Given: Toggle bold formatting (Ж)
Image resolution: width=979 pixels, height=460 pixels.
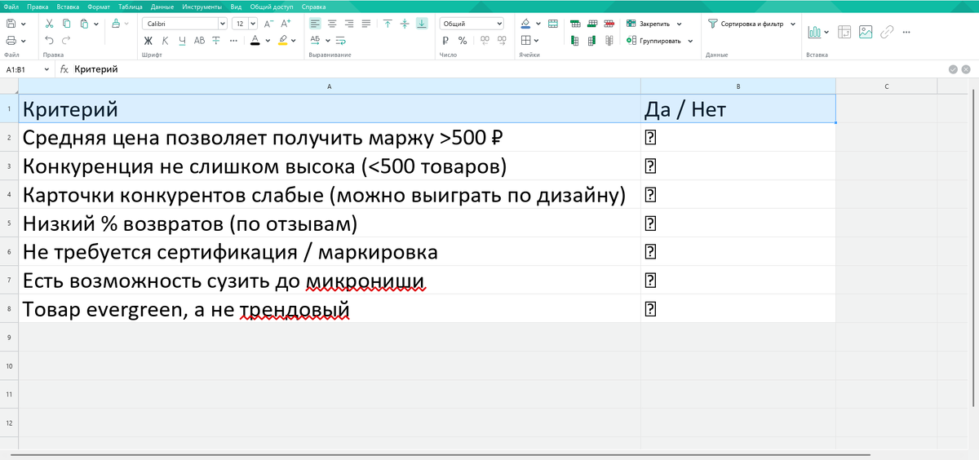Looking at the screenshot, I should [148, 40].
